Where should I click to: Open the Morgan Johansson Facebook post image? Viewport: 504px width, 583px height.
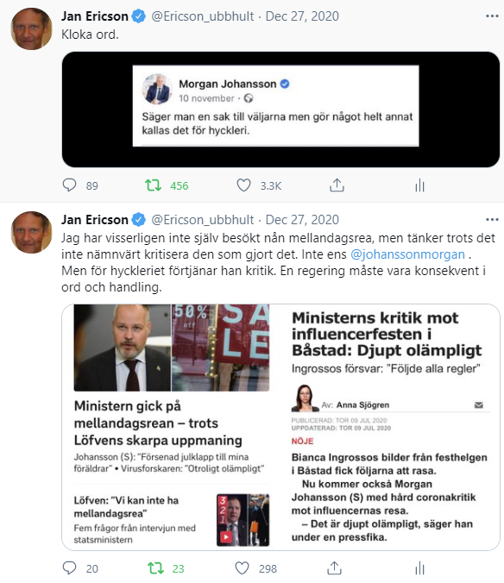[x=280, y=110]
